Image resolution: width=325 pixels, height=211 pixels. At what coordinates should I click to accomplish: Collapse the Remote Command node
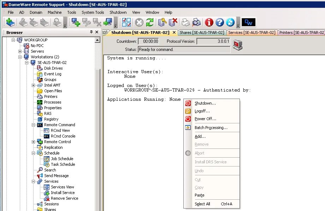33,125
